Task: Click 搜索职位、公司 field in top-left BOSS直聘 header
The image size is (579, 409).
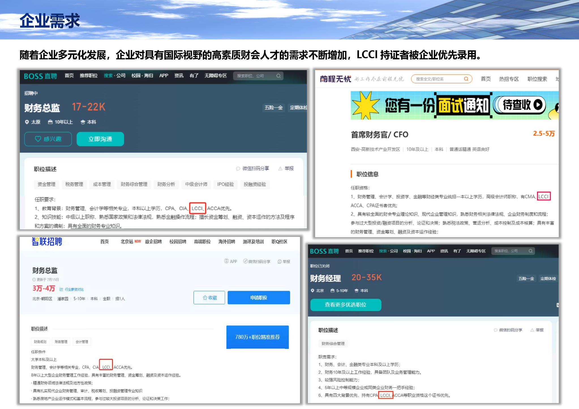Action: 258,76
